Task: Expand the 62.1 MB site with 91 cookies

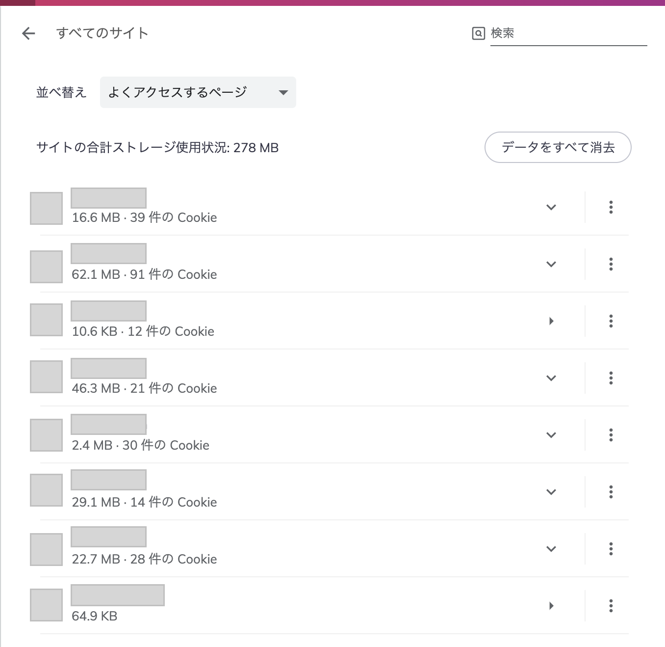Action: pyautogui.click(x=551, y=264)
